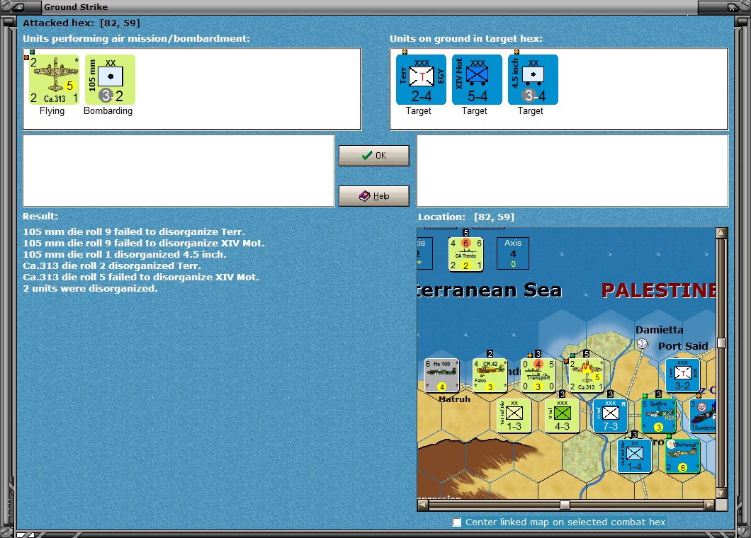This screenshot has width=751, height=538.
Task: Open the Help button
Action: coord(374,196)
